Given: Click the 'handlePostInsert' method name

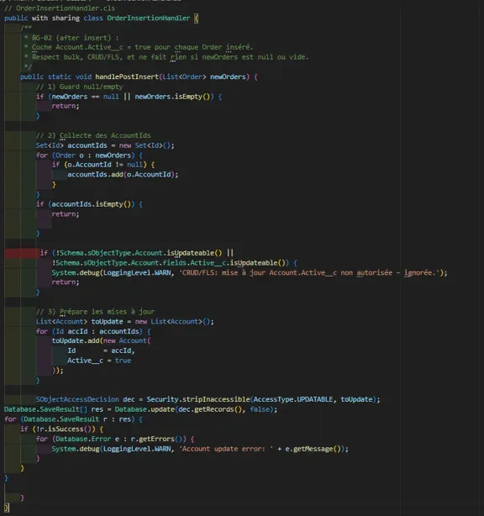Looking at the screenshot, I should click(127, 76).
